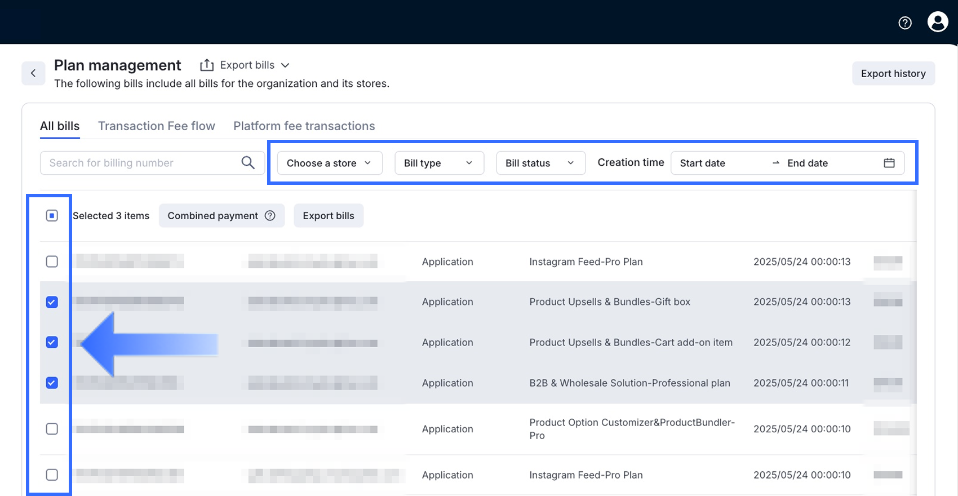Click the export upload icon beside the title
The width and height of the screenshot is (958, 496).
(x=207, y=65)
